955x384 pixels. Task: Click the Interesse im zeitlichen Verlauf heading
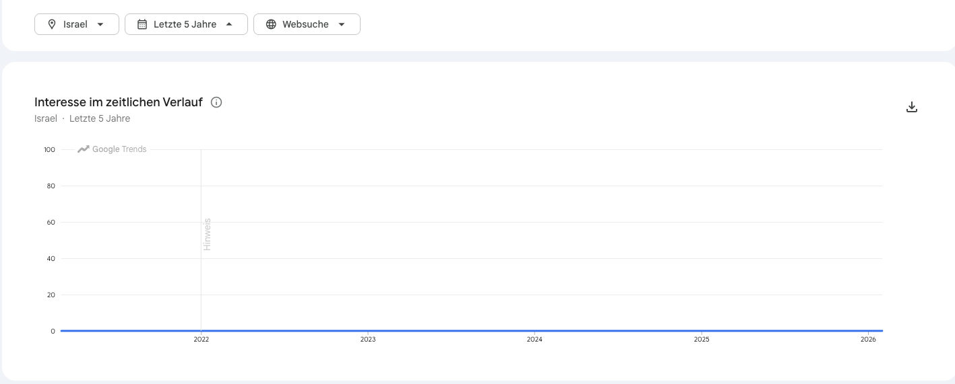119,102
